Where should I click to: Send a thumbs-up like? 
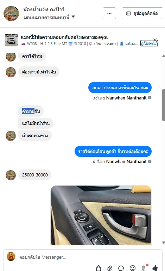tap(155, 268)
